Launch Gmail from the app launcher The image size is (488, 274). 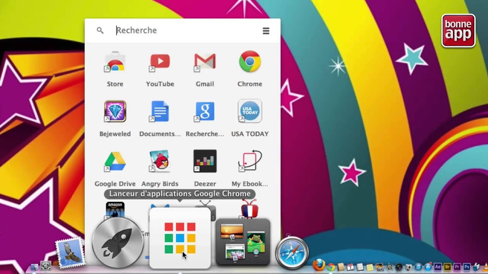(x=205, y=62)
